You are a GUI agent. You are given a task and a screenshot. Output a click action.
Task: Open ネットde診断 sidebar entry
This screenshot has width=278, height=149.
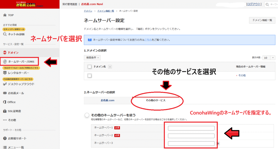pyautogui.click(x=16, y=34)
